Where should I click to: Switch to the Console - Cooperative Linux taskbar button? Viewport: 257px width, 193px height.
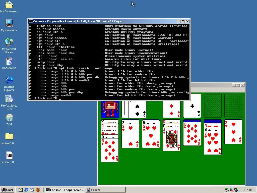[65, 190]
